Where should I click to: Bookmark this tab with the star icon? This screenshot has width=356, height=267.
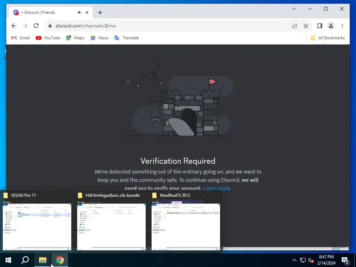point(306,26)
